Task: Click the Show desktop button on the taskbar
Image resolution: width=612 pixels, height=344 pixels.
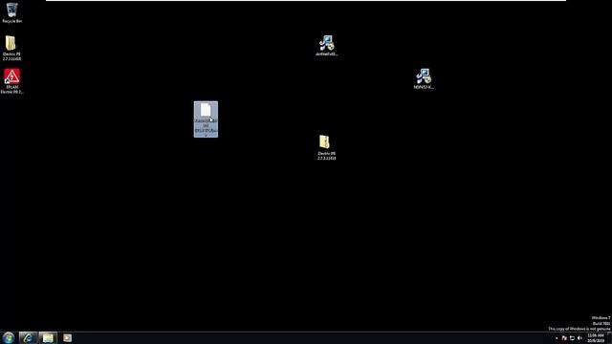Action: [610, 337]
